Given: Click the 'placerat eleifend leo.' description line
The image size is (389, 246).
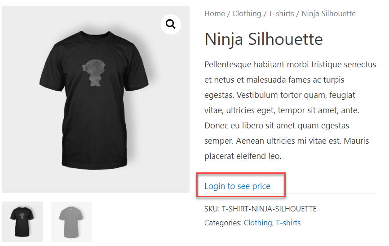Looking at the screenshot, I should click(243, 156).
